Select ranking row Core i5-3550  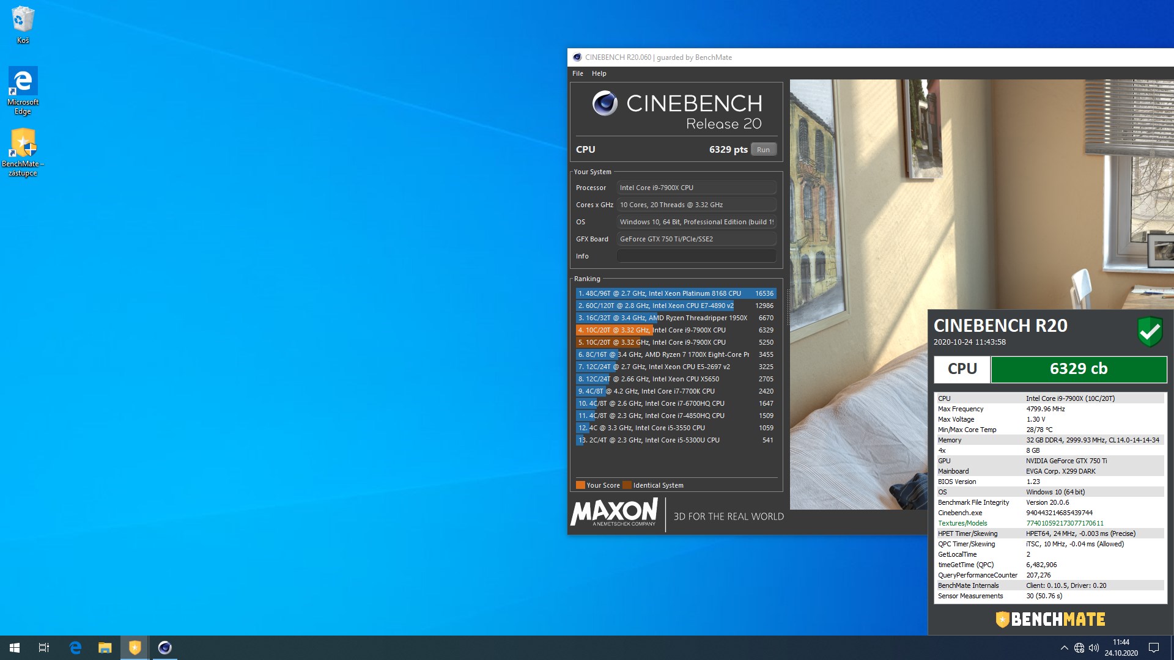[x=676, y=428]
